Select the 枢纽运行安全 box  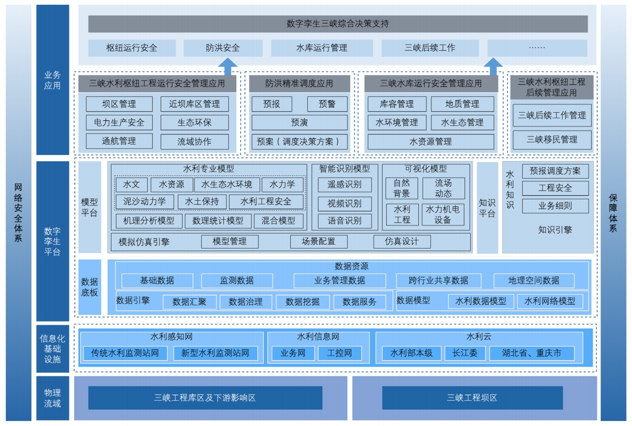pyautogui.click(x=132, y=48)
